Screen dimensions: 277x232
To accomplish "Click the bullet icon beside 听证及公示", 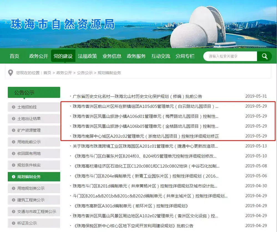I will click(13, 223).
